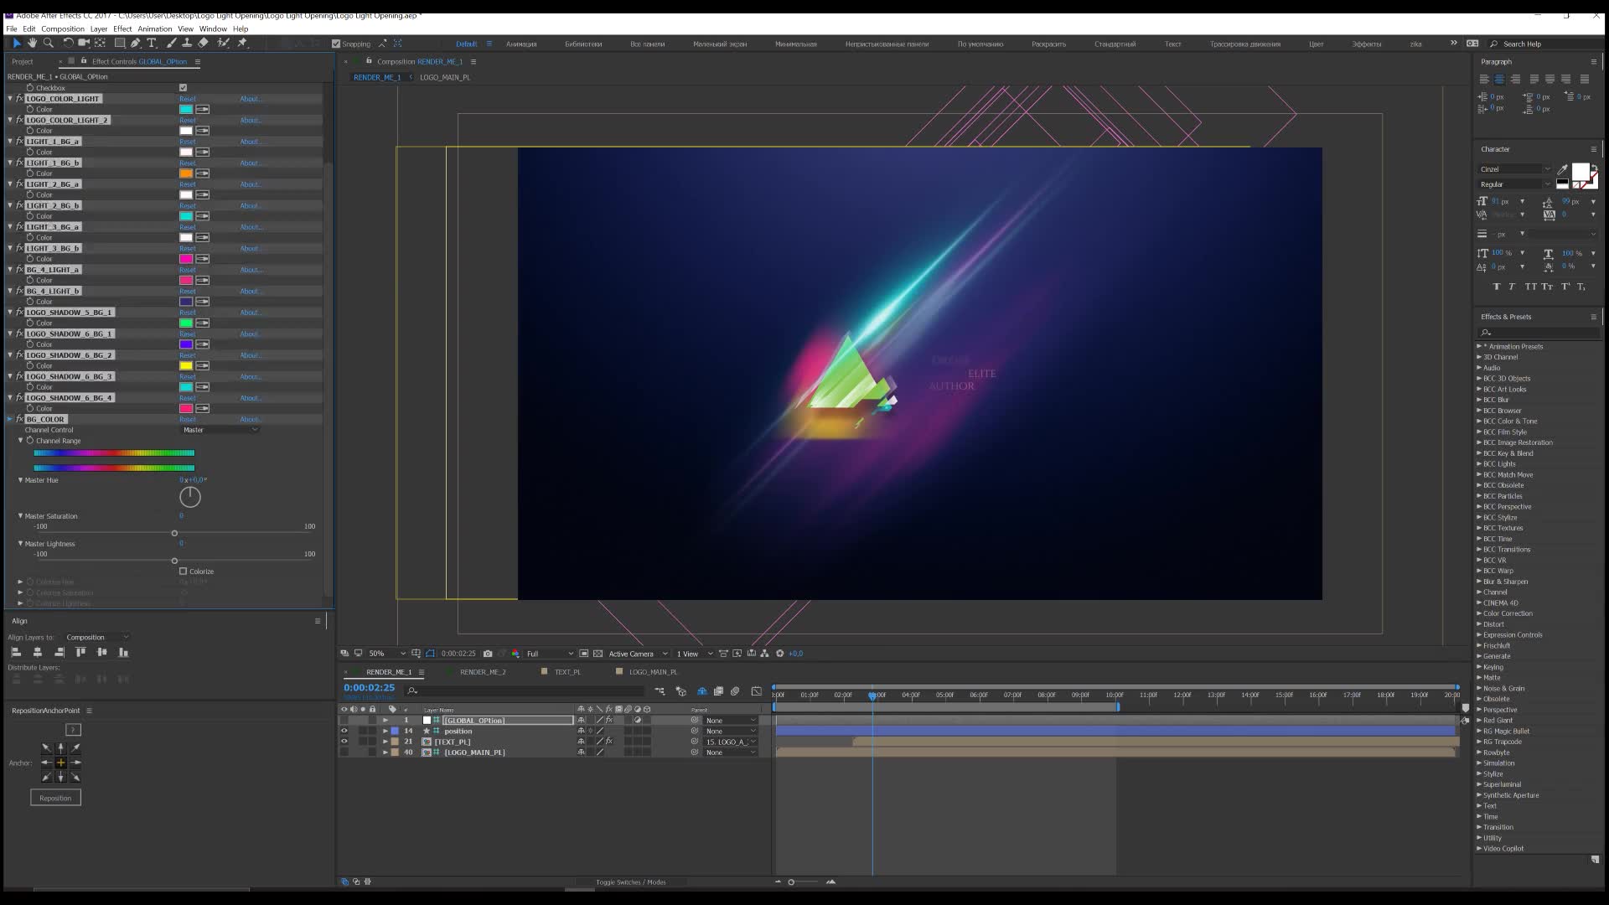Click the Master Saturation slider handle
The image size is (1609, 905).
click(x=174, y=534)
